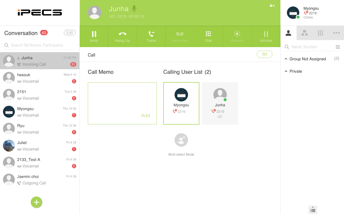
Task: Open the Dial keypad in call toolbar
Action: pyautogui.click(x=208, y=36)
